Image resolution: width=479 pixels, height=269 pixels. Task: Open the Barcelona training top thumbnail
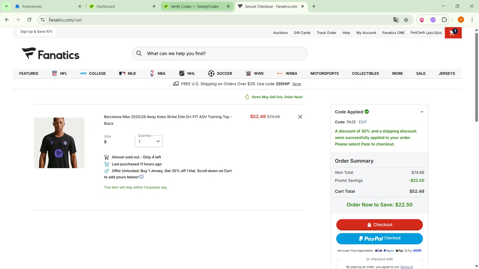click(59, 143)
